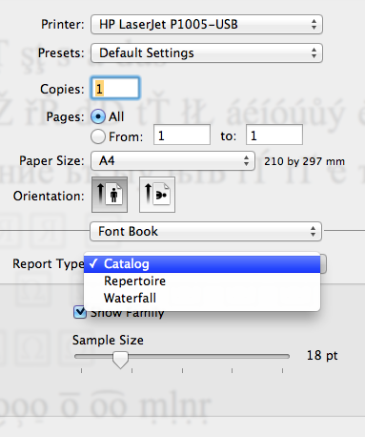Toggle the Show Family checkbox

point(80,312)
